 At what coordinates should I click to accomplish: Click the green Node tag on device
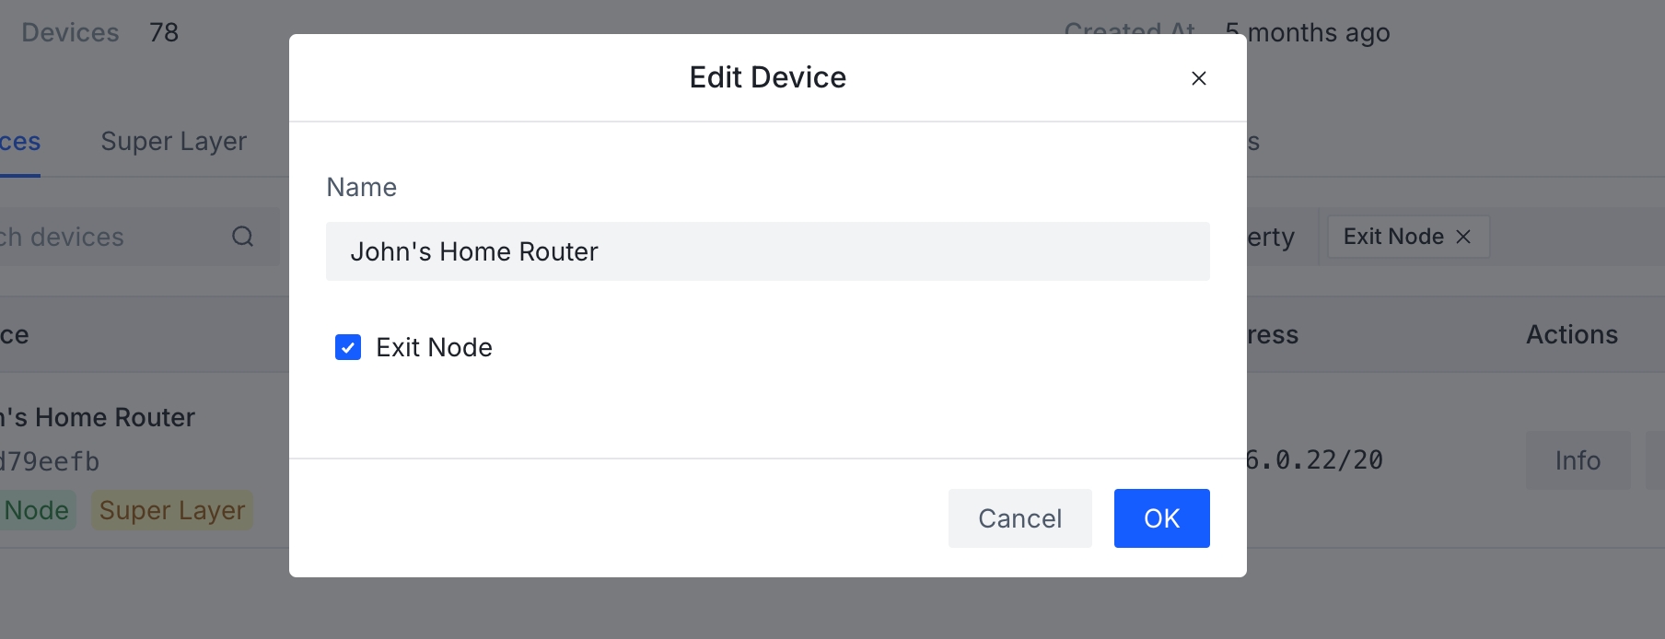37,510
